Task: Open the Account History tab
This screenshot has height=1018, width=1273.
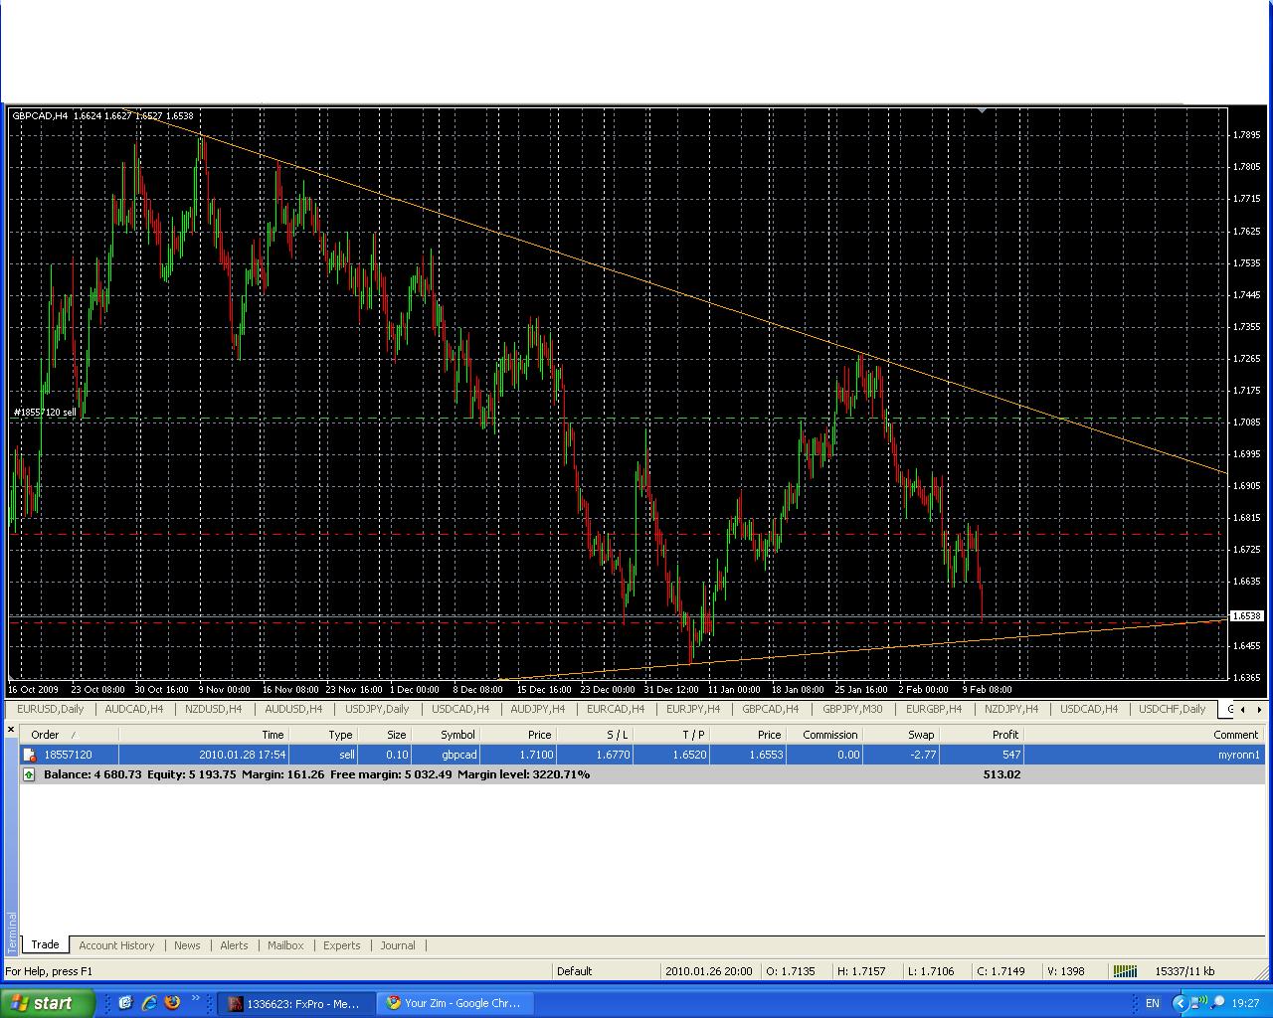Action: pos(116,945)
